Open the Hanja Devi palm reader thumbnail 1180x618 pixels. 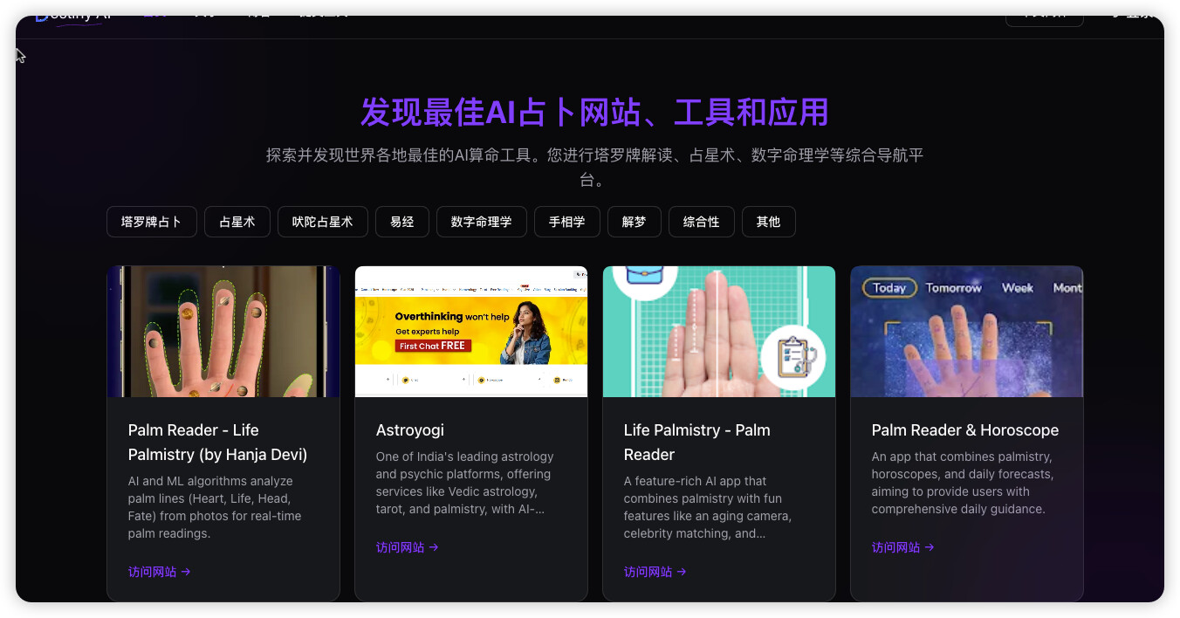point(223,332)
